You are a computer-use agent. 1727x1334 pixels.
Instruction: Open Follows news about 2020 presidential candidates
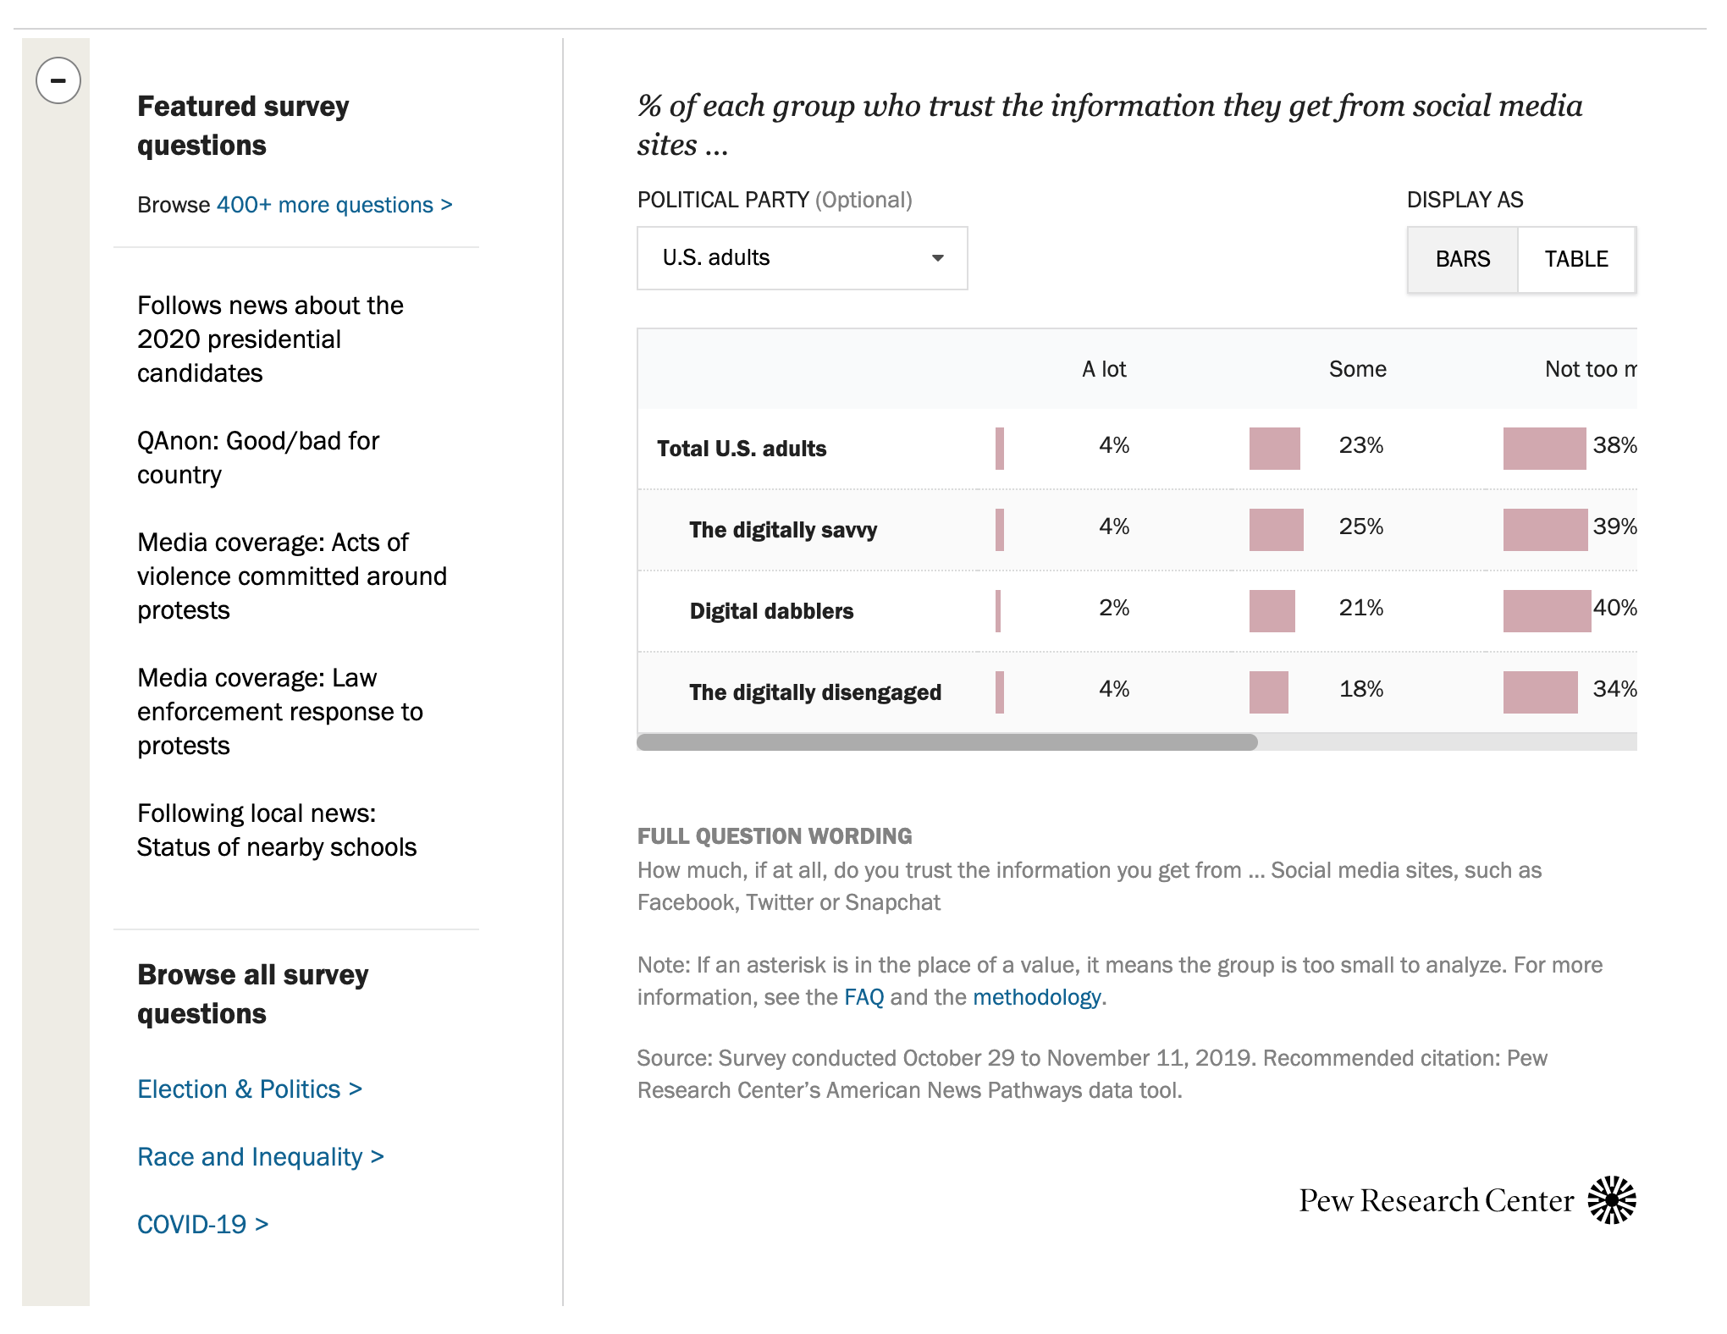[x=270, y=339]
